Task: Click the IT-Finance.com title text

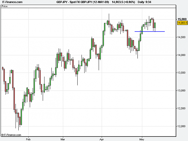Action: pos(12,2)
